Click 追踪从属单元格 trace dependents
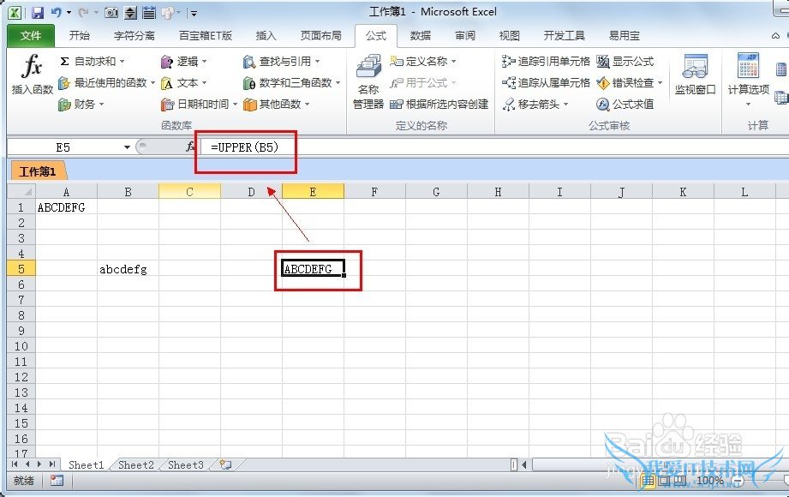Image resolution: width=789 pixels, height=497 pixels. 546,82
